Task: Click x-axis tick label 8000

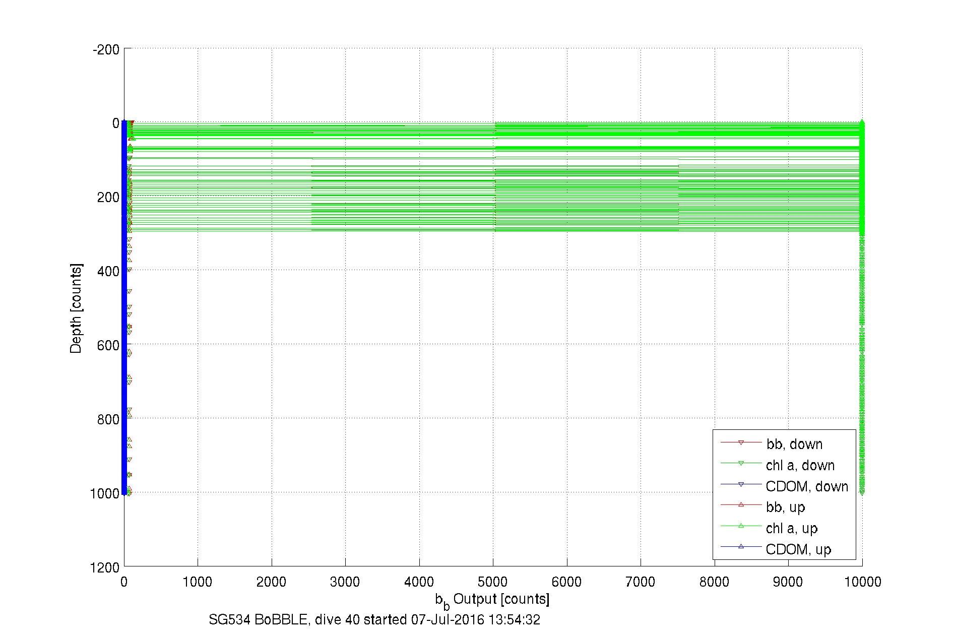Action: pyautogui.click(x=714, y=582)
